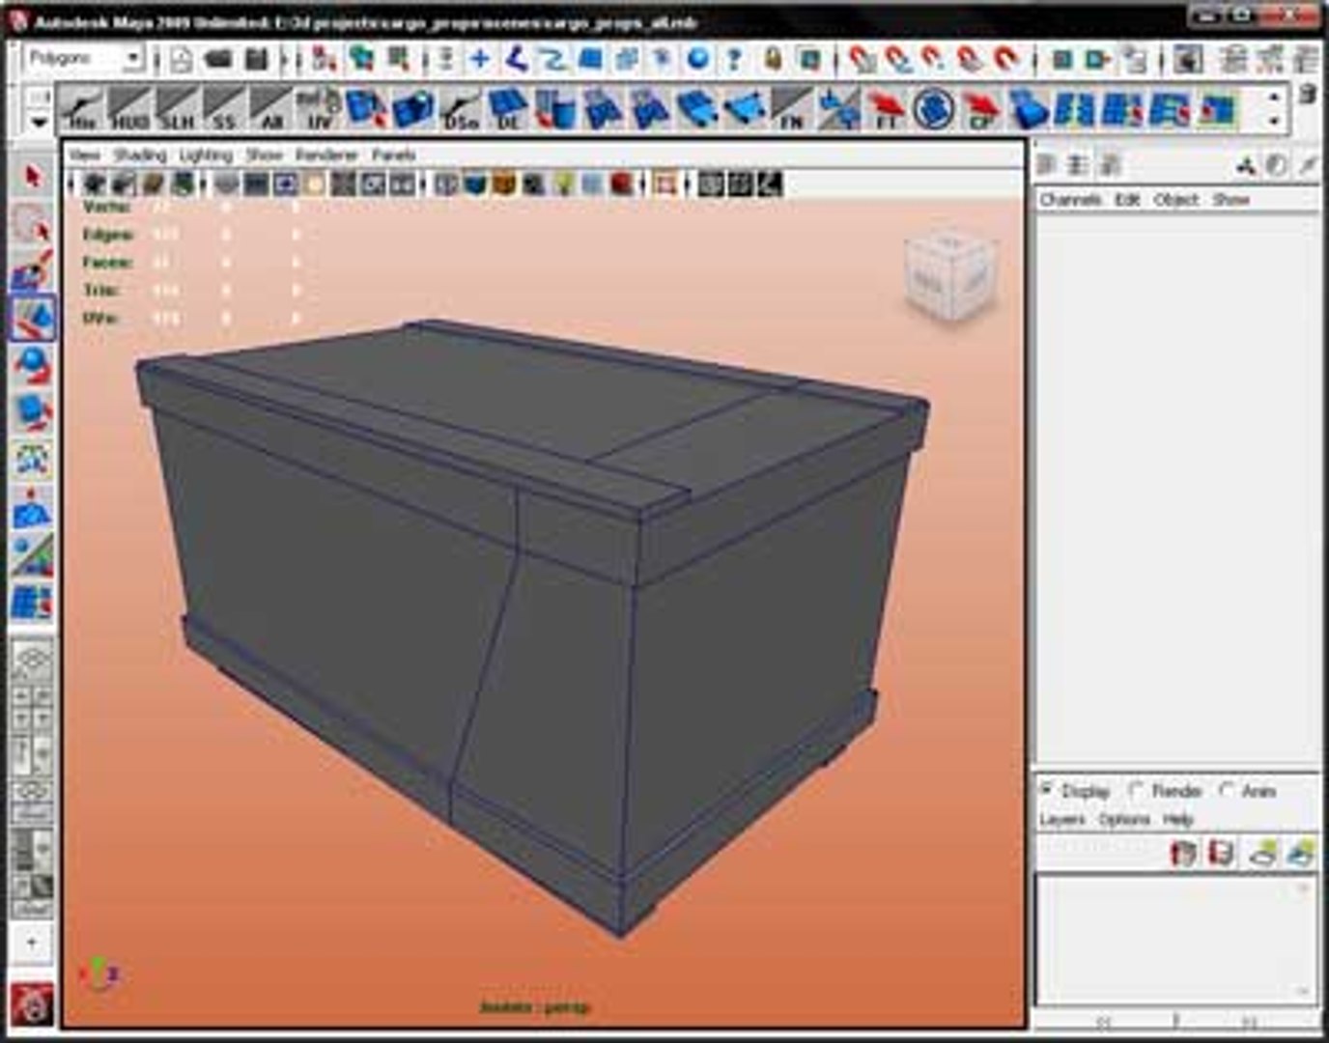The image size is (1329, 1043).
Task: Click the Help menu in layer editor
Action: pyautogui.click(x=1178, y=819)
